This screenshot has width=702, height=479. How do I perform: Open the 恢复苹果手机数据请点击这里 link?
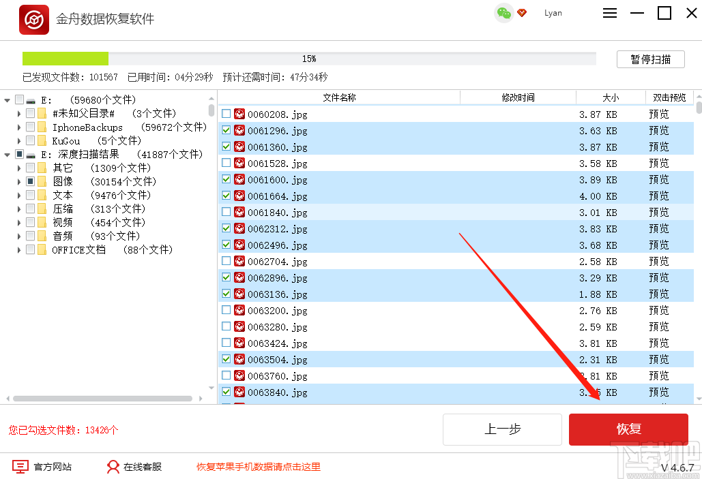point(259,467)
